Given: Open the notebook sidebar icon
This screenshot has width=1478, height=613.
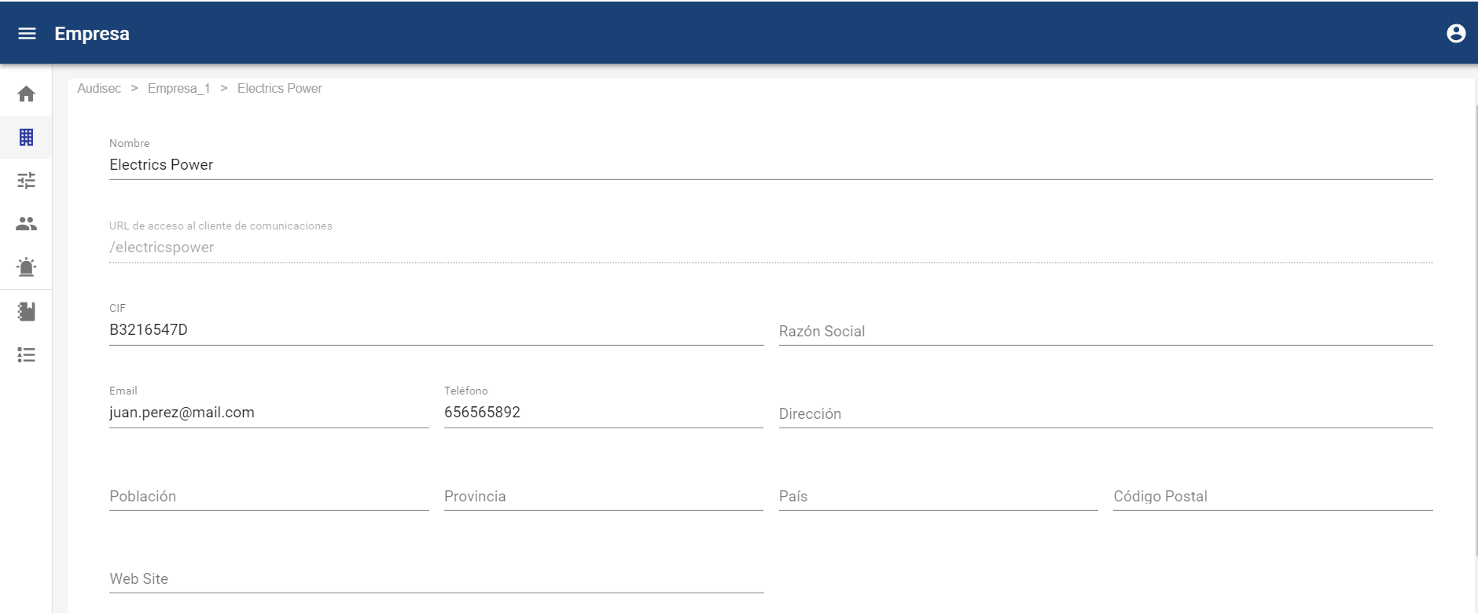Looking at the screenshot, I should click(x=27, y=311).
